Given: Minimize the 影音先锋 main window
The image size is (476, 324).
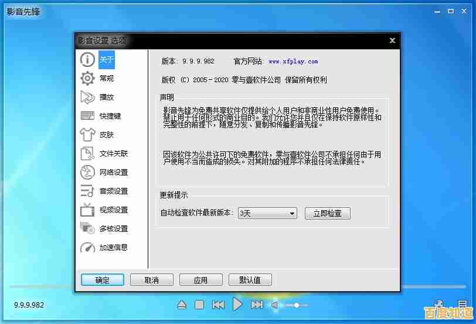Looking at the screenshot, I should [x=437, y=12].
